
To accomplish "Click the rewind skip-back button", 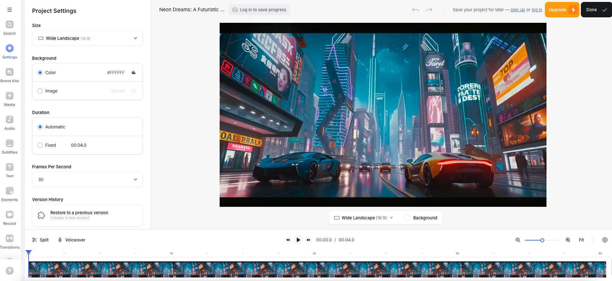I will click(x=288, y=240).
